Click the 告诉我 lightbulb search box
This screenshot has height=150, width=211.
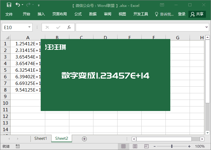(x=164, y=14)
